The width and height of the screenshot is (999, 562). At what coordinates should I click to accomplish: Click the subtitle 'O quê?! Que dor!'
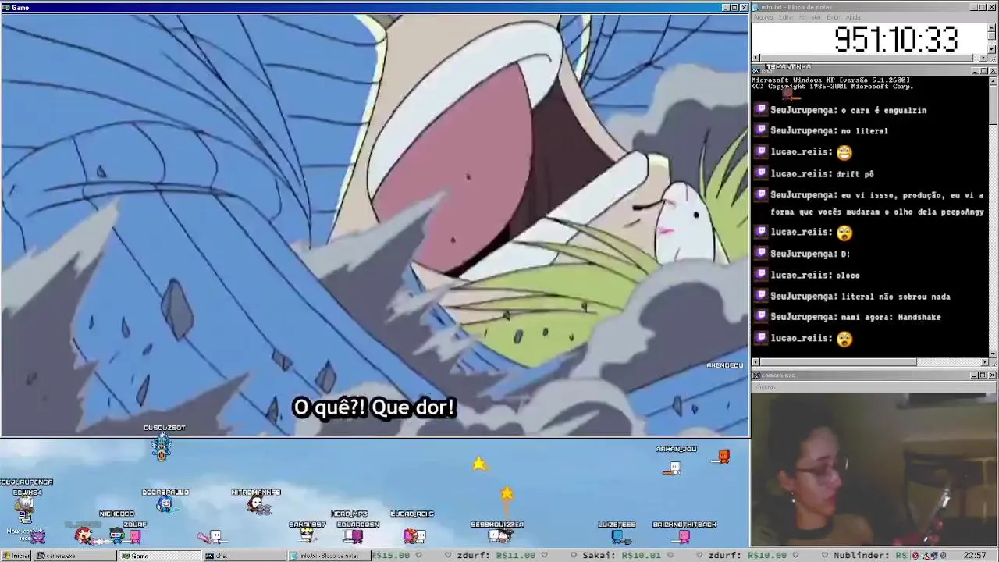tap(373, 407)
